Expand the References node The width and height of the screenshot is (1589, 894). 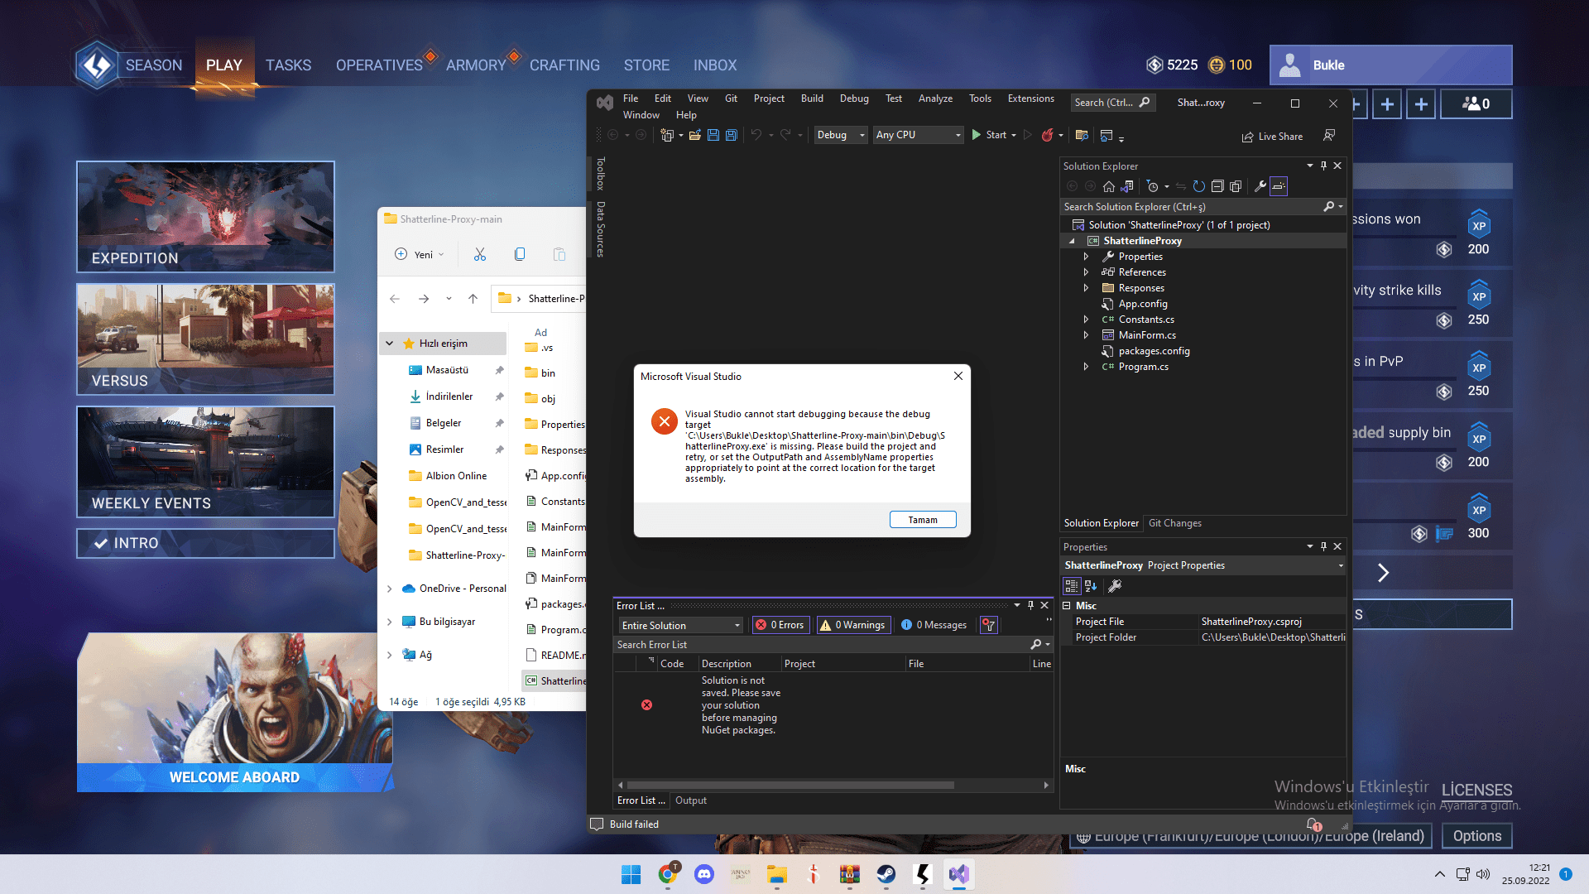tap(1086, 272)
